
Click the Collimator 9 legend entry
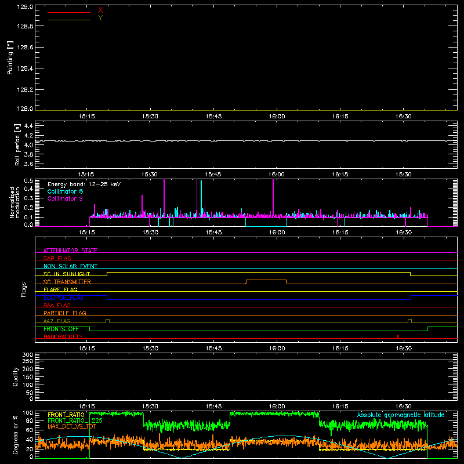tap(65, 198)
